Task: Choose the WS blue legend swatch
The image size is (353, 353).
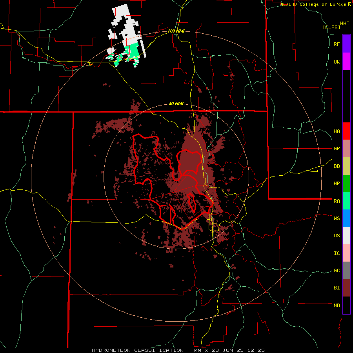Action: 346,218
